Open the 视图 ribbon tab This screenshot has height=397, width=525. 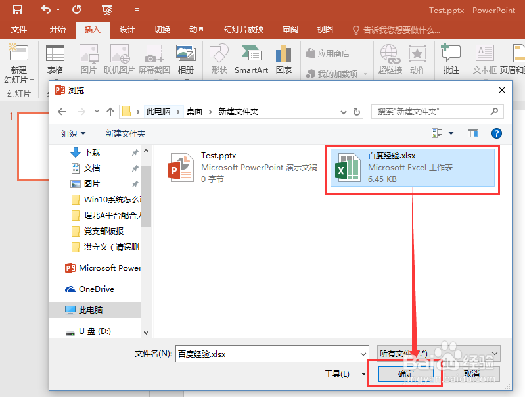[325, 30]
